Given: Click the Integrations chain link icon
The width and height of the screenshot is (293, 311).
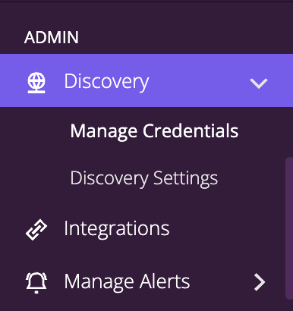Looking at the screenshot, I should pyautogui.click(x=36, y=229).
